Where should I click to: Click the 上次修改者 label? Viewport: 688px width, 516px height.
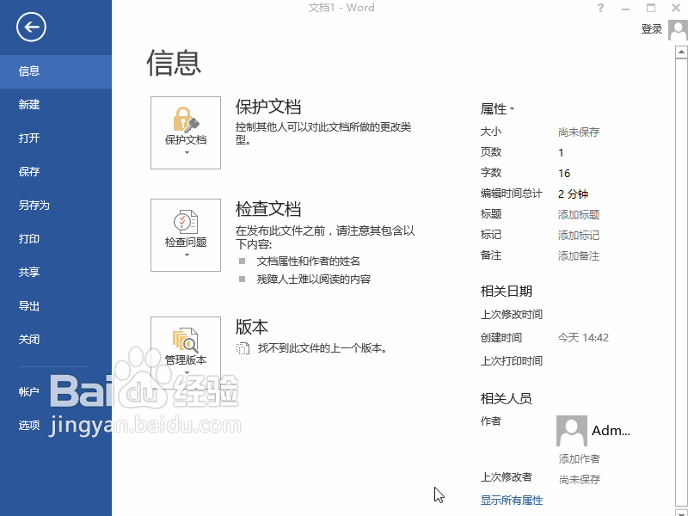[507, 477]
